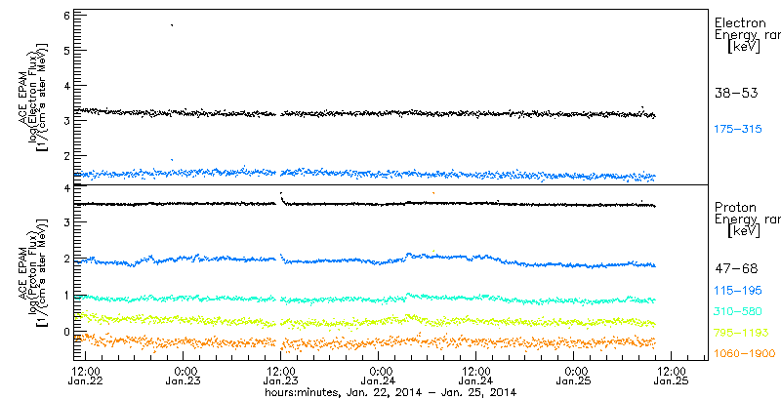Click the 12:00 Jan.25 time axis label
The height and width of the screenshot is (400, 781).
671,377
